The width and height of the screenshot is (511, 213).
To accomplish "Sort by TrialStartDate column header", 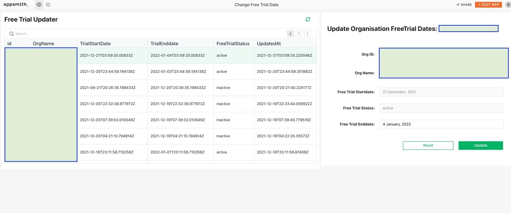I will tap(95, 43).
